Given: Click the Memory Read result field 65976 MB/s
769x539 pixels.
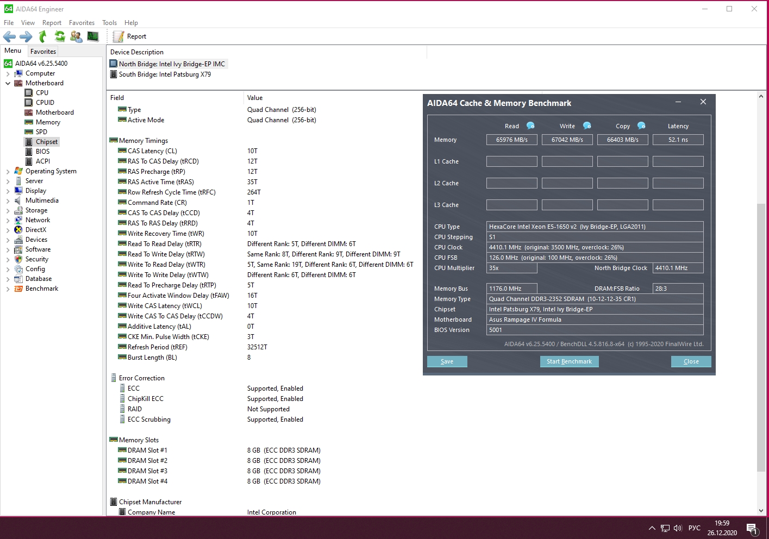Looking at the screenshot, I should tap(512, 140).
